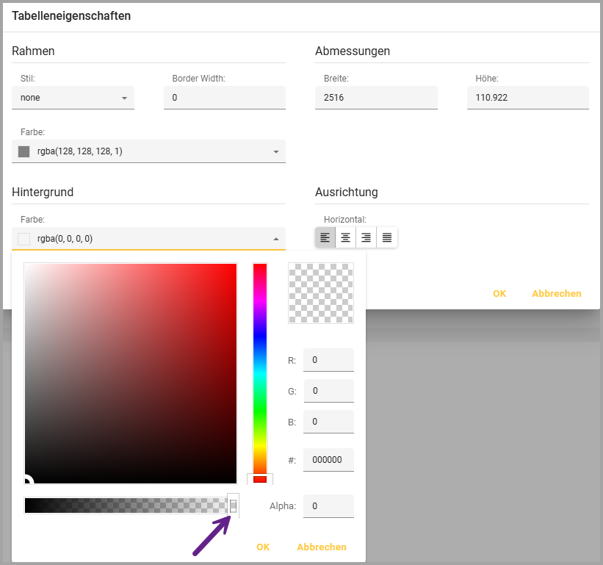Click the background color swatch preview
603x565 pixels.
(24, 239)
